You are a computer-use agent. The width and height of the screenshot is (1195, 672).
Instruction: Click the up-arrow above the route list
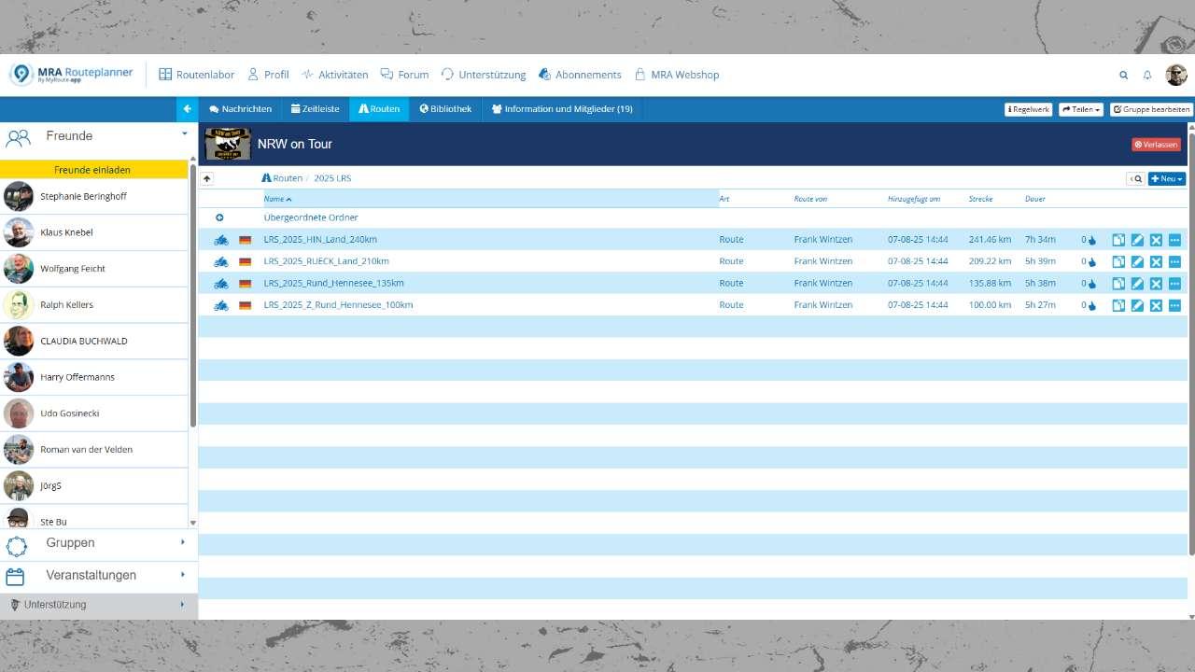click(x=206, y=177)
